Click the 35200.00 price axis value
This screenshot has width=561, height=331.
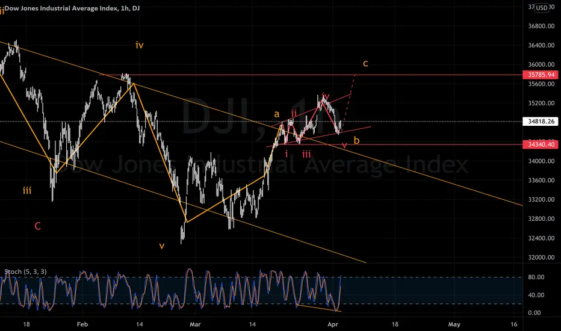click(541, 104)
